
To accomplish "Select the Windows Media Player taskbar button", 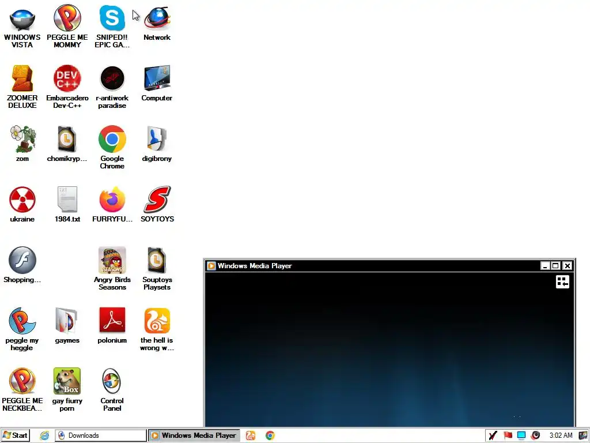I will [x=195, y=436].
